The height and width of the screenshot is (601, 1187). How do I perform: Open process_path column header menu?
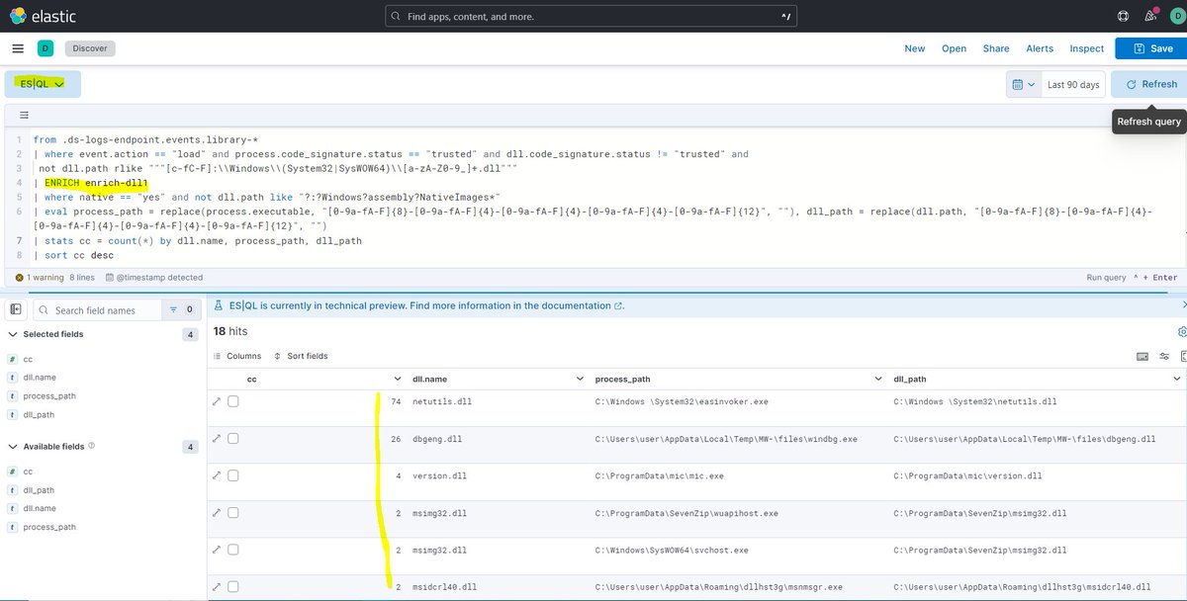[878, 379]
